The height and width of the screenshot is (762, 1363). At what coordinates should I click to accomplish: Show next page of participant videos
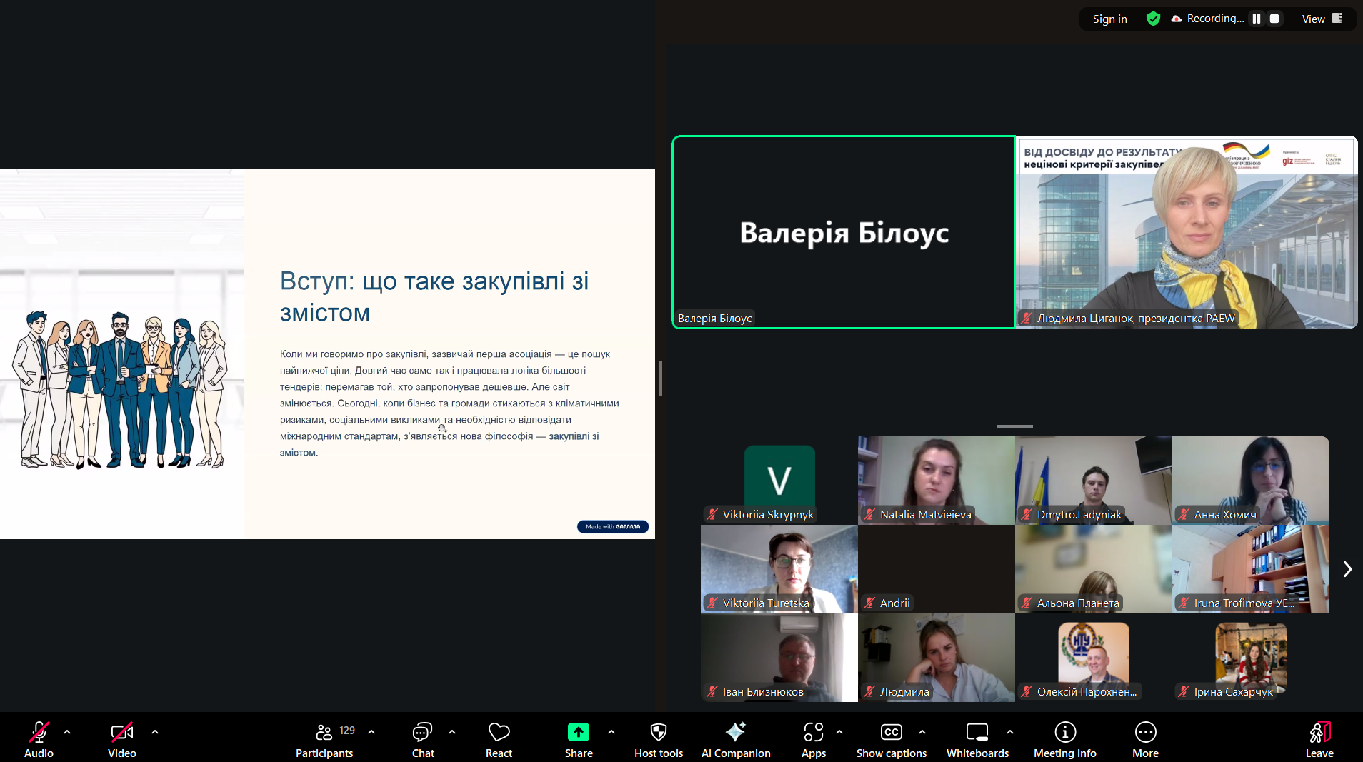point(1347,569)
